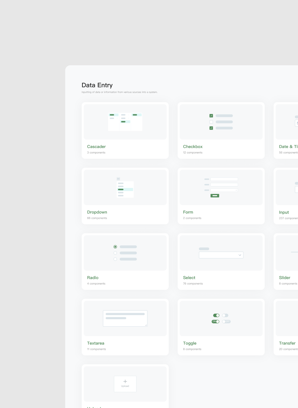The width and height of the screenshot is (298, 408).
Task: Check the unchecked middle box in Checkbox preview
Action: [211, 122]
